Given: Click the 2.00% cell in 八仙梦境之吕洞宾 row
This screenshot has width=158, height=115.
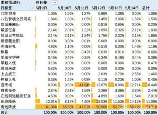Looking at the screenshot, I should (x=120, y=19).
